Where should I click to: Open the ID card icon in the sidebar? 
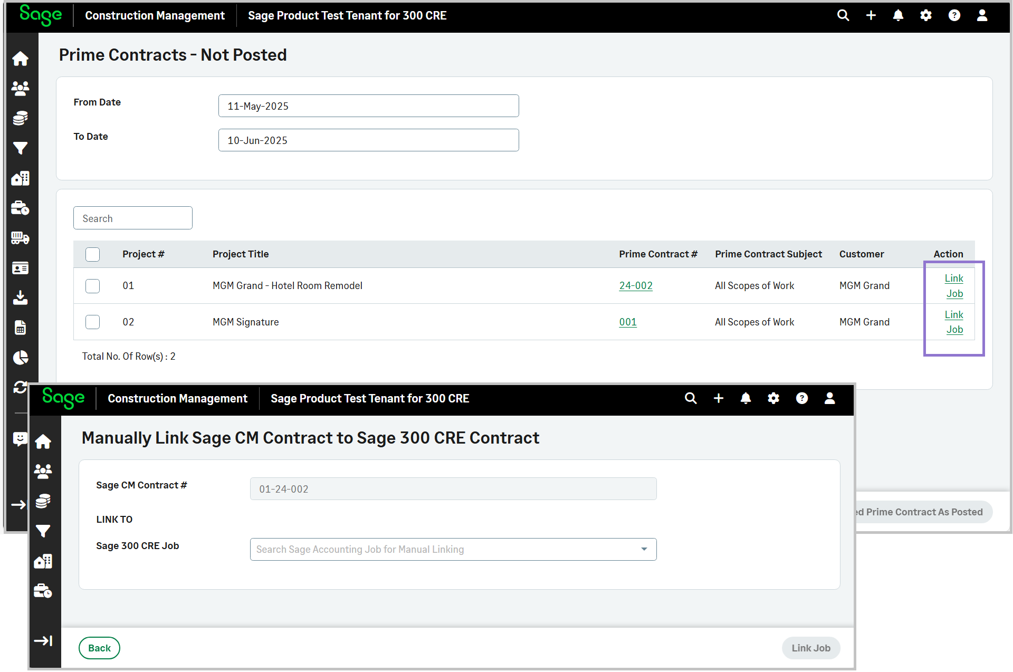[20, 268]
